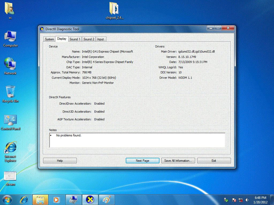This screenshot has height=205, width=274.
Task: Launch Paint from the taskbar
Action: pos(106,199)
